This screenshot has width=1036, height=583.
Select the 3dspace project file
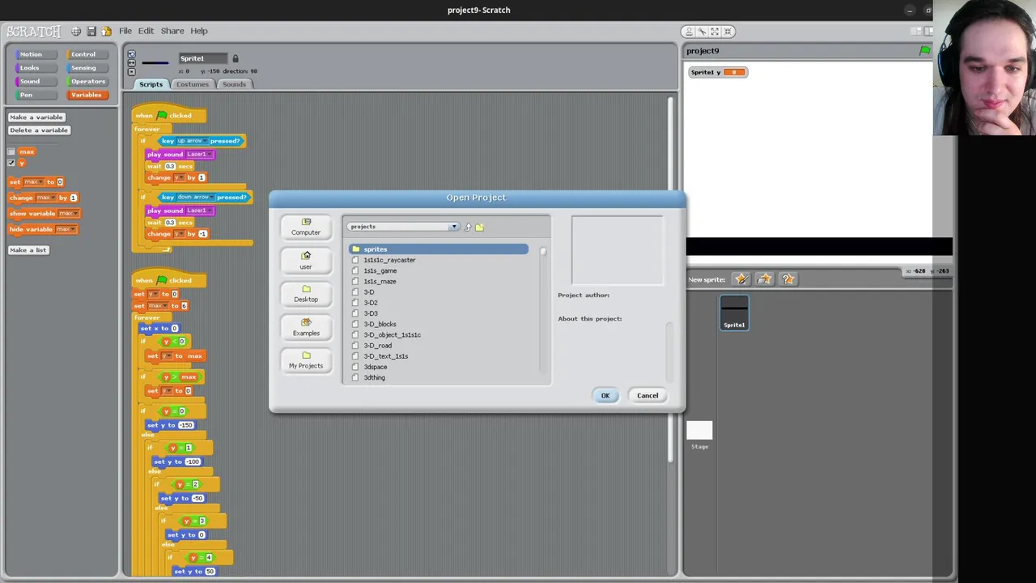375,367
